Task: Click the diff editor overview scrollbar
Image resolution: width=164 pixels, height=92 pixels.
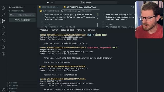Action: click(x=98, y=20)
